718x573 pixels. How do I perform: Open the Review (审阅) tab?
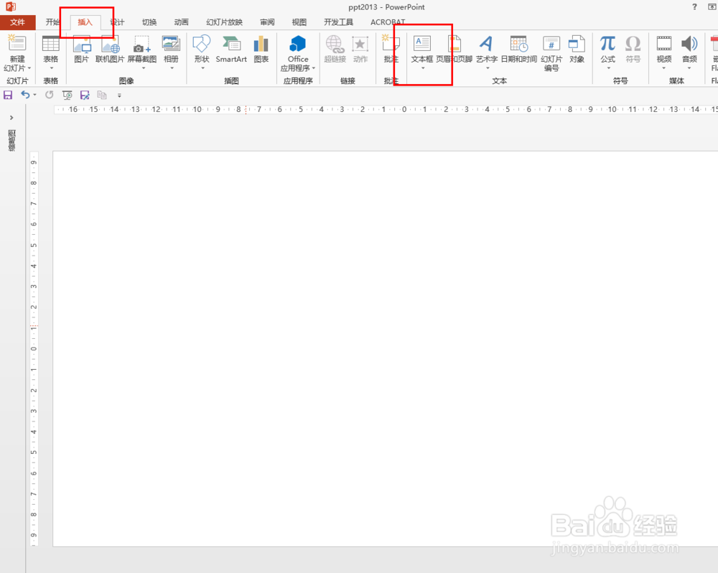click(267, 22)
